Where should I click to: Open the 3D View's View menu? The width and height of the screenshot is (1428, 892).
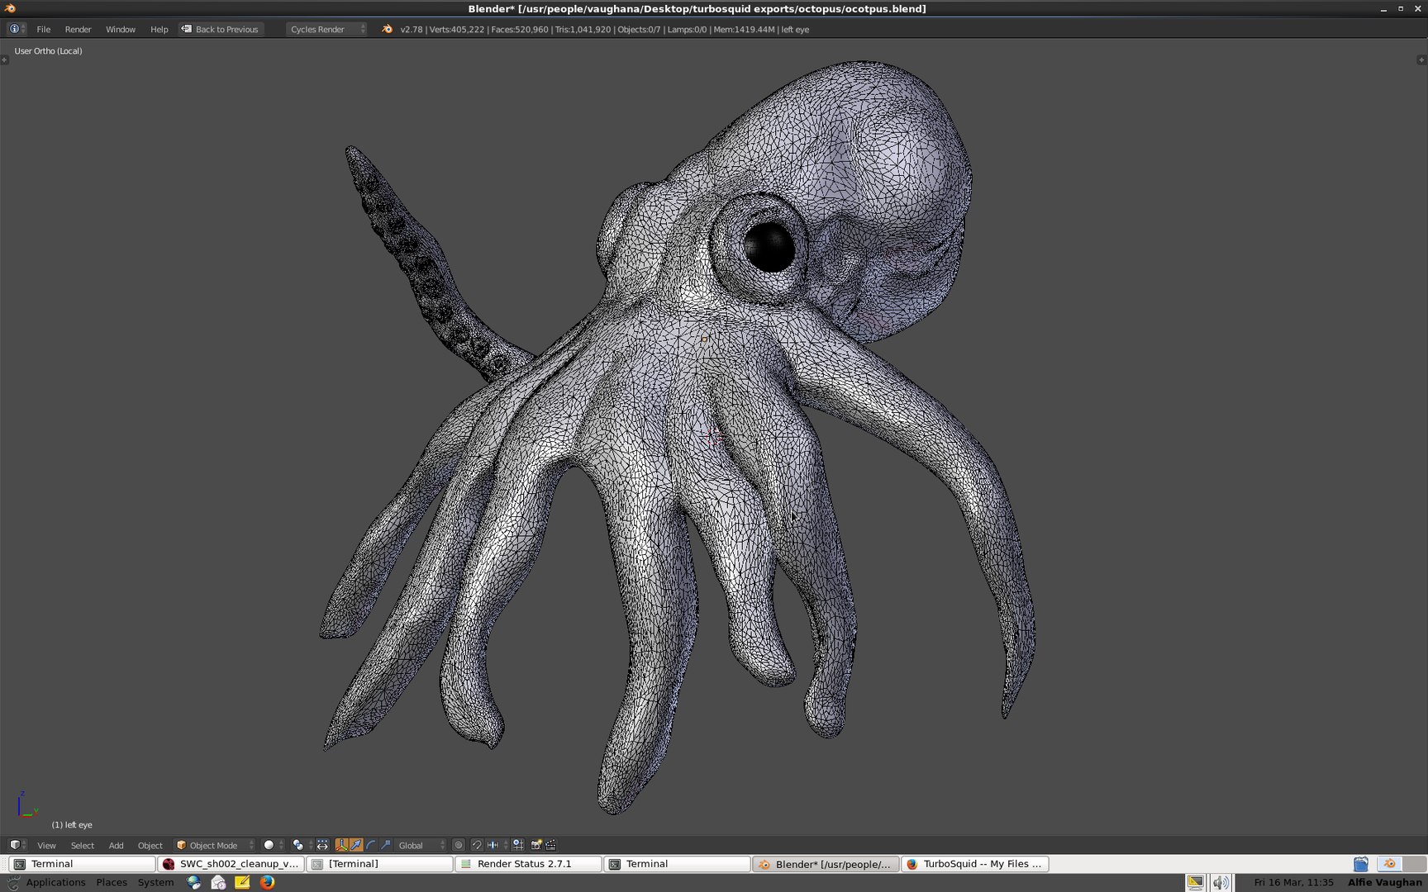[46, 845]
